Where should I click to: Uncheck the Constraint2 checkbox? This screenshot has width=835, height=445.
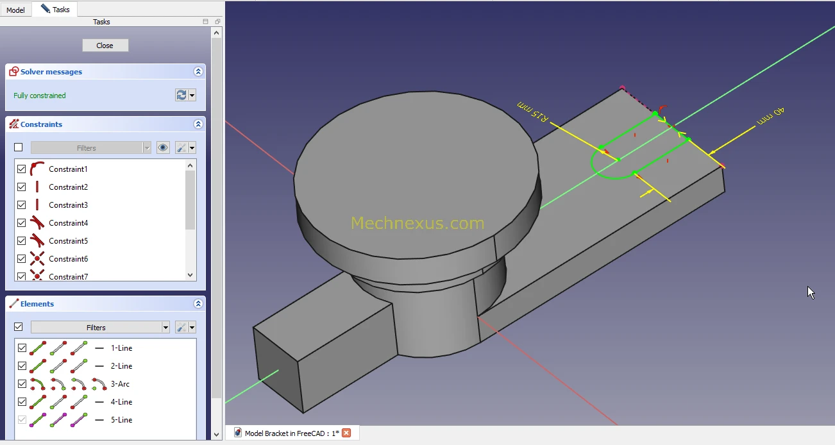(22, 187)
